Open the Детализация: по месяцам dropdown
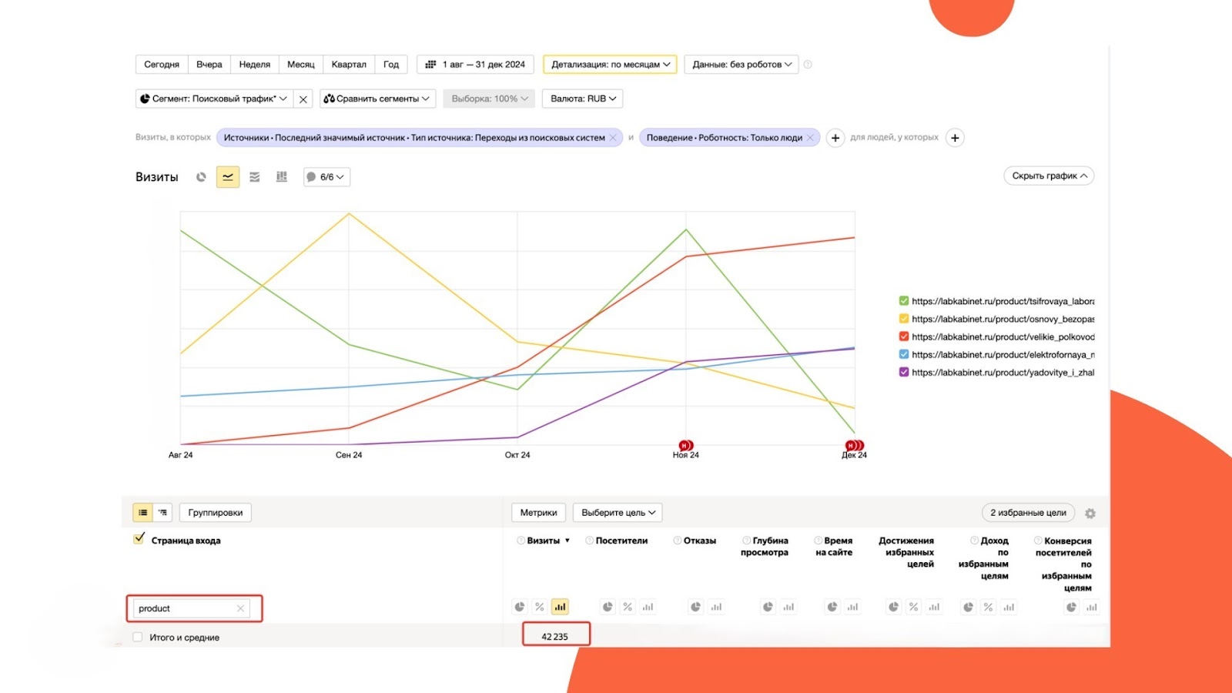 click(610, 65)
